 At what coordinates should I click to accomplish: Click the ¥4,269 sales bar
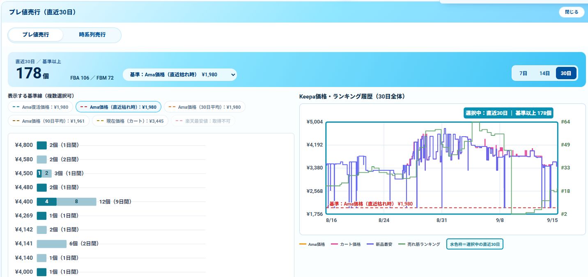click(41, 215)
